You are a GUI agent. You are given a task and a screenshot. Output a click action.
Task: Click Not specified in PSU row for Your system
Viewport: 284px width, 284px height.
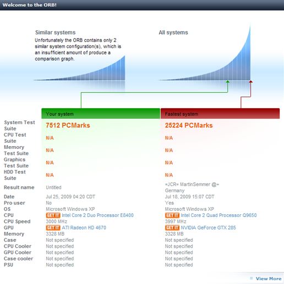tap(60, 265)
